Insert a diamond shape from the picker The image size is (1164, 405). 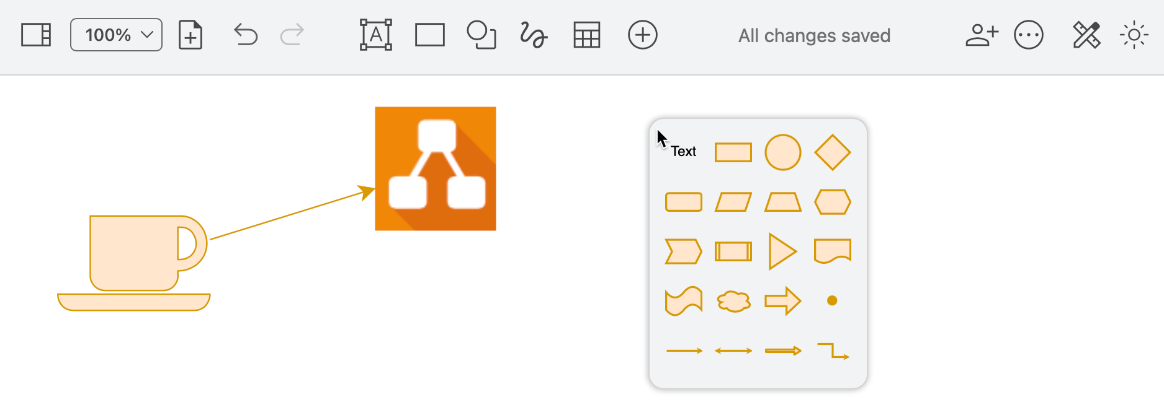point(832,151)
